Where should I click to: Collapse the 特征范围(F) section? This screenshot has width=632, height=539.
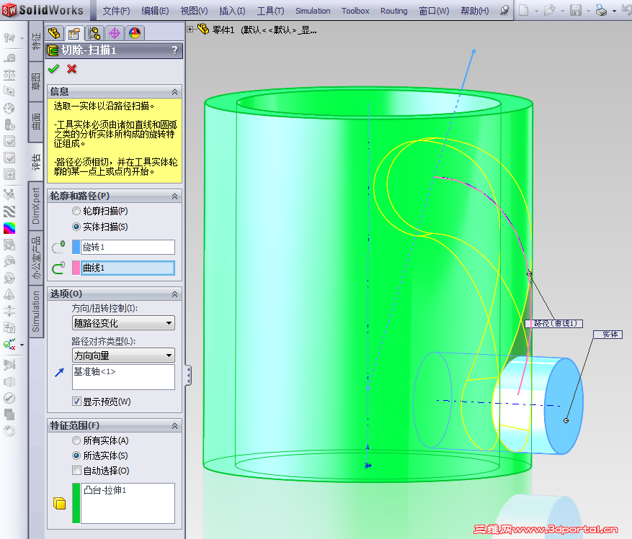click(x=174, y=425)
